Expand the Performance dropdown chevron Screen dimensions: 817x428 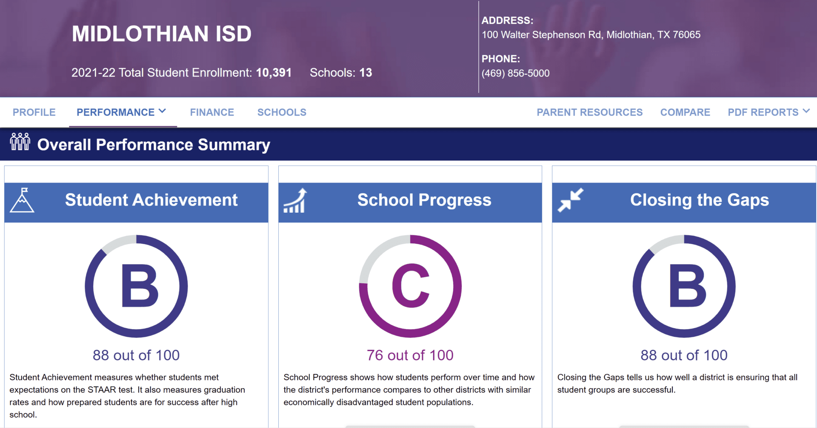pos(162,111)
